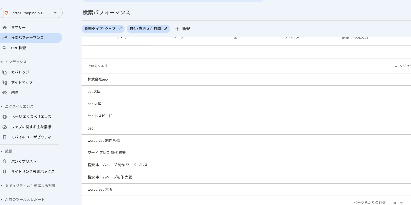Click the phone icon for モバイル ユーザビリティ

click(x=5, y=137)
